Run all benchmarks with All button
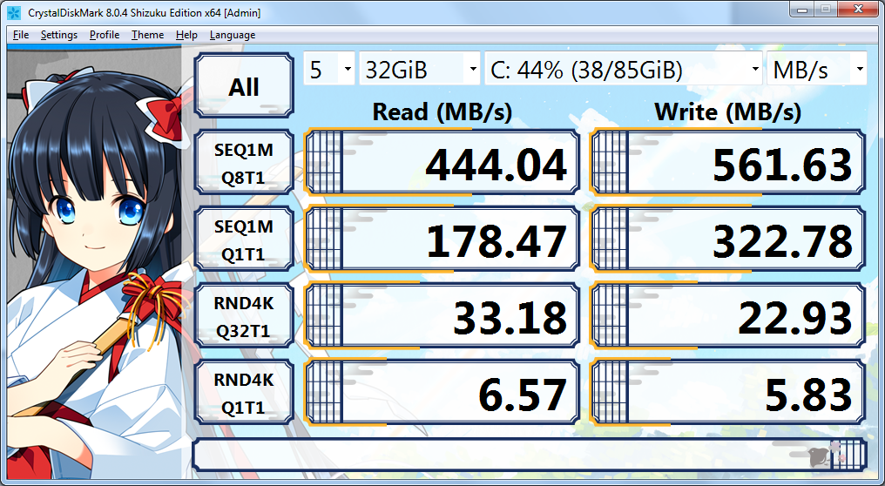This screenshot has height=486, width=885. click(x=244, y=86)
